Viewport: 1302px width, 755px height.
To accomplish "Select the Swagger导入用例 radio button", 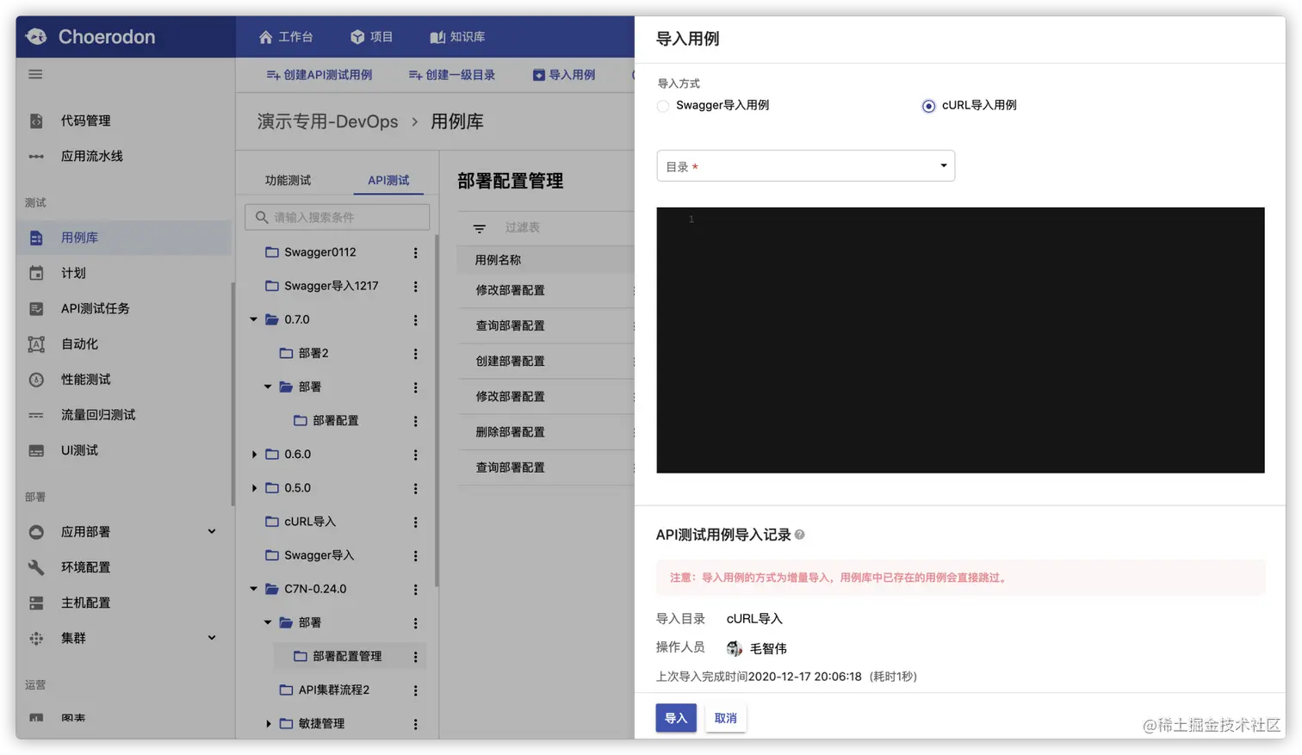I will (x=661, y=105).
